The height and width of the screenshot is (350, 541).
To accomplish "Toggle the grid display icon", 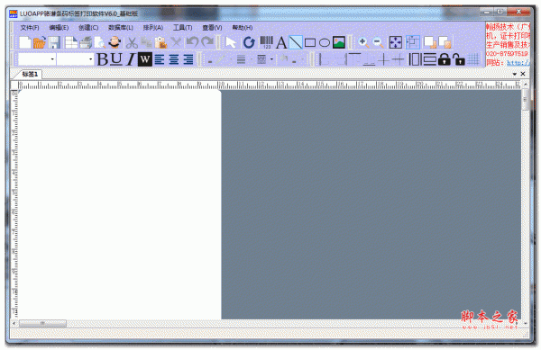I will pos(473,59).
